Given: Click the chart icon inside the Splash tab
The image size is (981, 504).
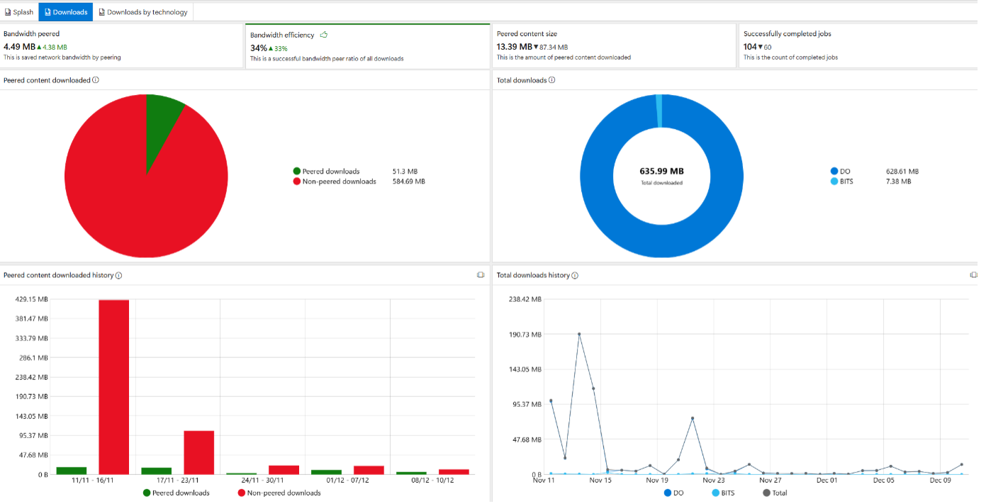Looking at the screenshot, I should point(7,11).
